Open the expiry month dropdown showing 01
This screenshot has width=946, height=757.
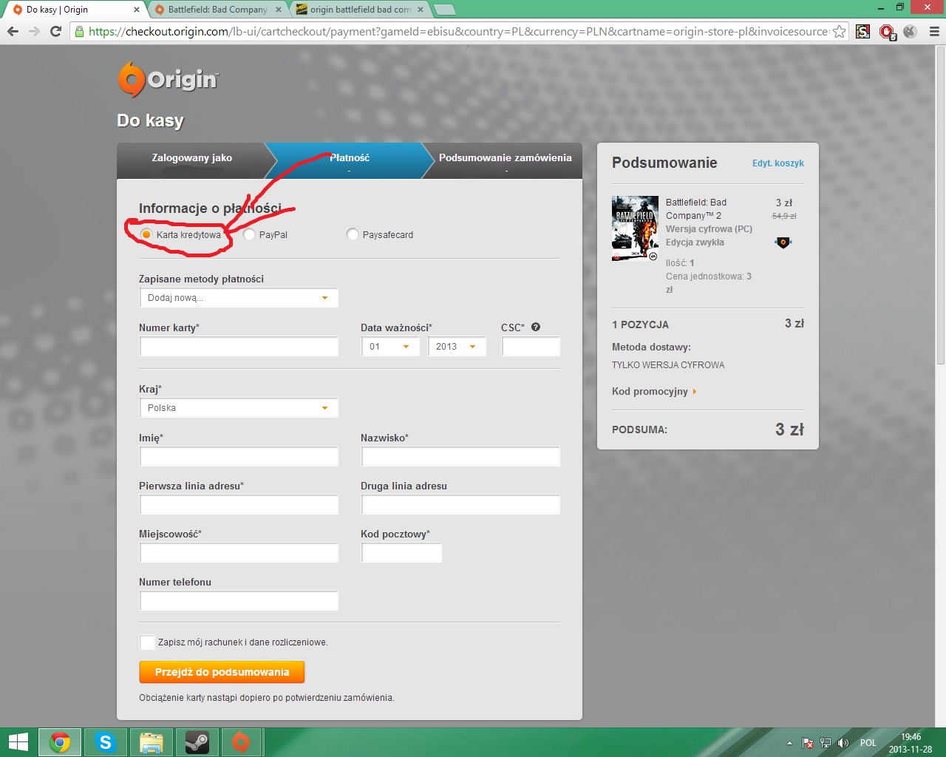click(390, 347)
